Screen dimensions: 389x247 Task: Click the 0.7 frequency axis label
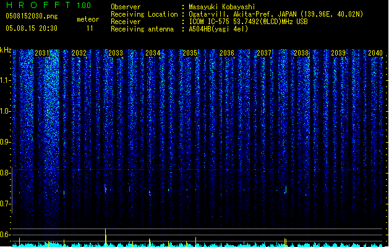tap(5, 204)
